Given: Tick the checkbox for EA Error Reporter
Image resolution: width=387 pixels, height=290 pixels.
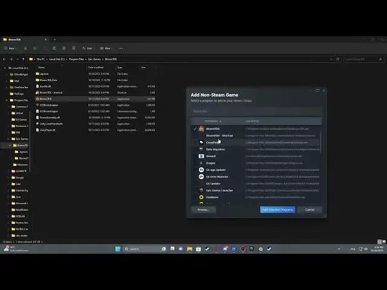Looking at the screenshot, I should tap(195, 176).
